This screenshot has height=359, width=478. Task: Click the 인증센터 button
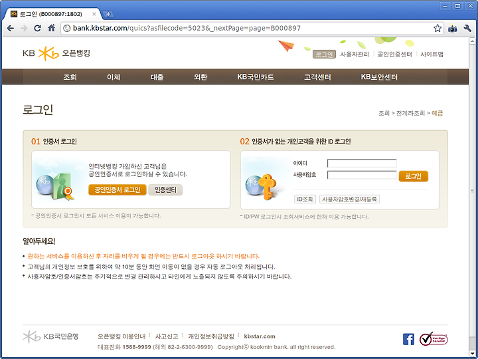click(165, 189)
